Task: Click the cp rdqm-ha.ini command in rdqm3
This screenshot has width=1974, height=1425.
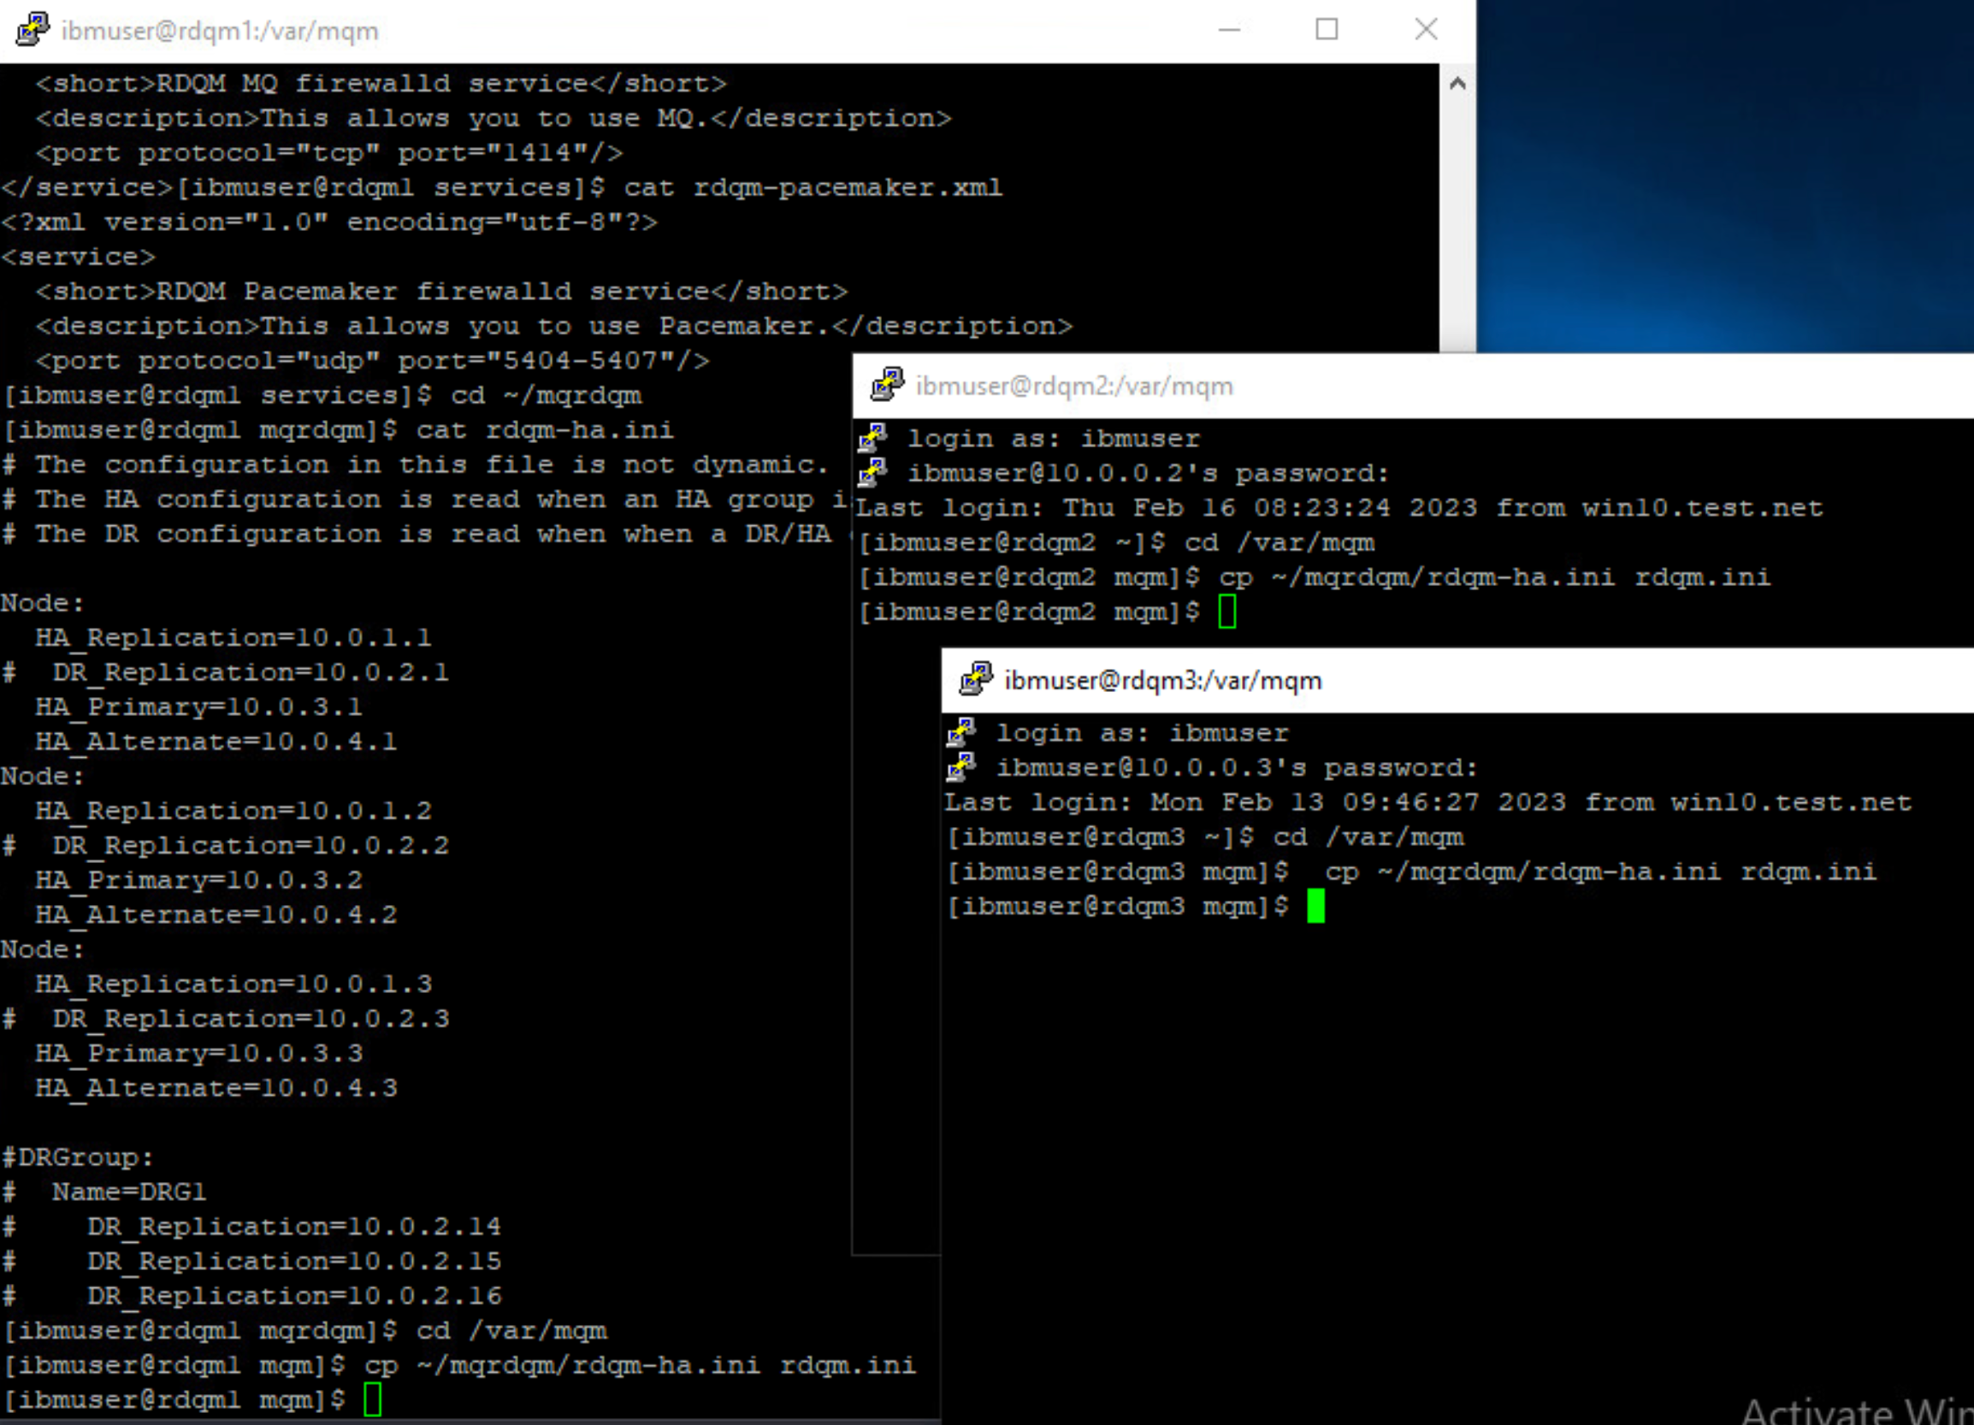Action: 1600,872
